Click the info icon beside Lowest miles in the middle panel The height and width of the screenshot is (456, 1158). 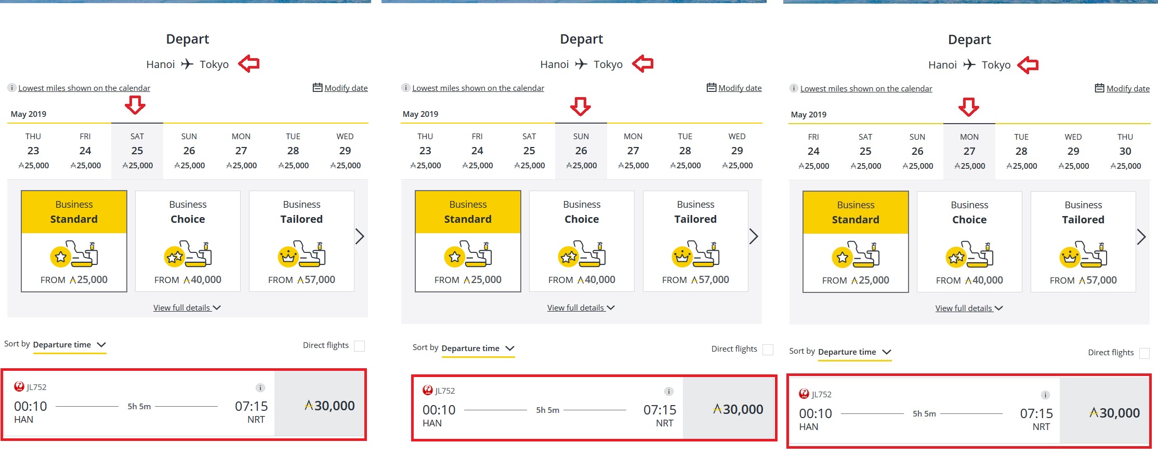(406, 88)
